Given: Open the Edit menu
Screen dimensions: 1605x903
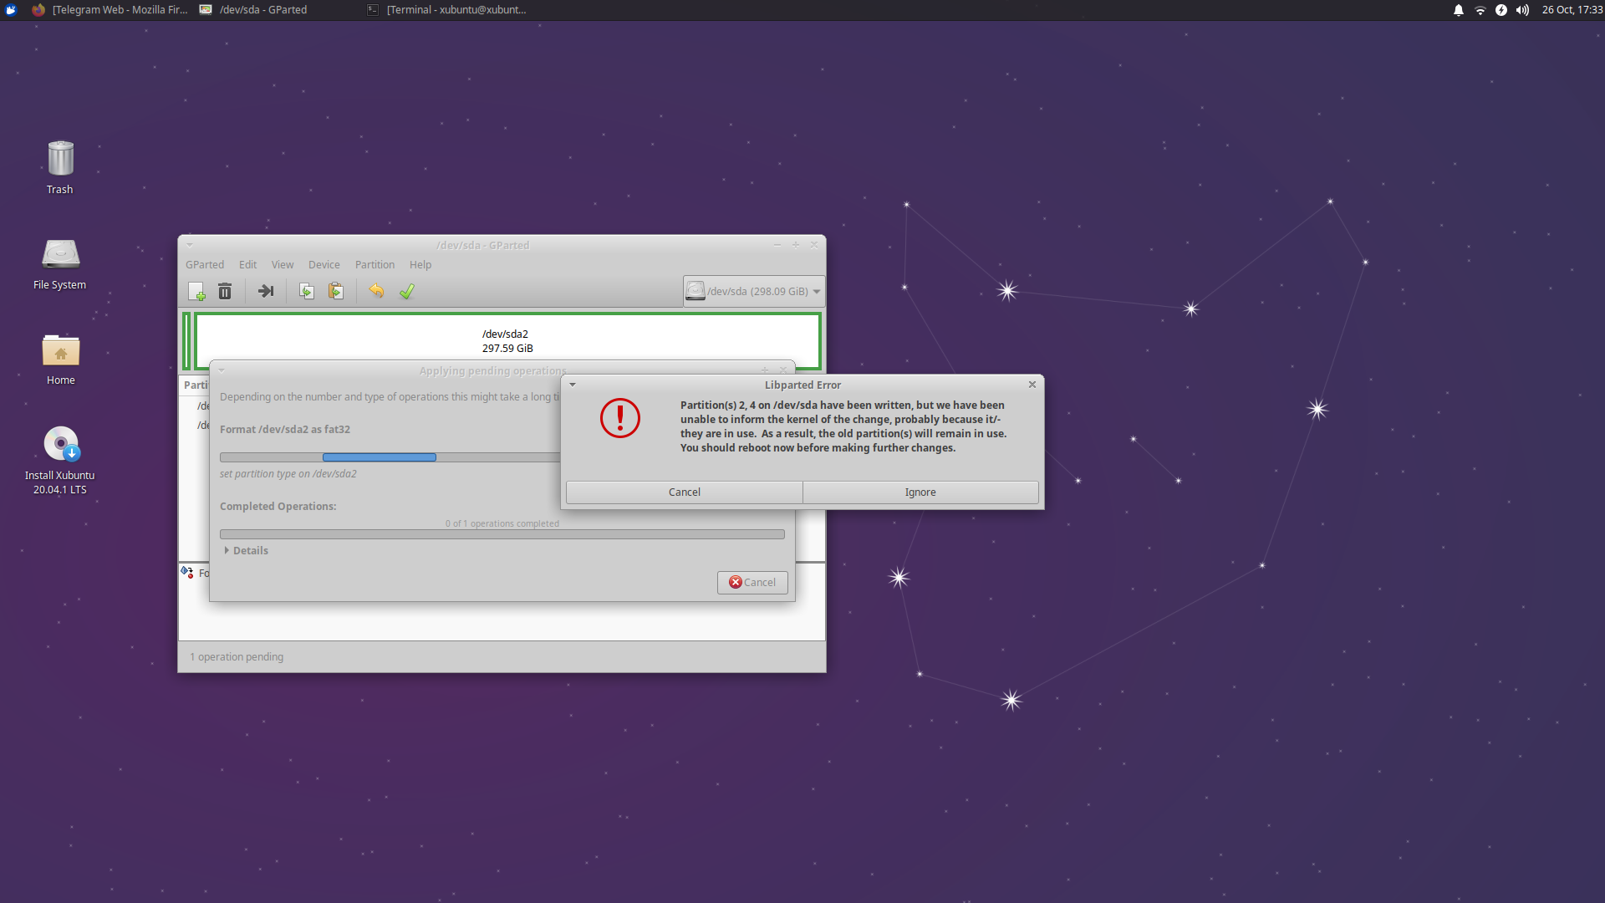Looking at the screenshot, I should pos(247,264).
